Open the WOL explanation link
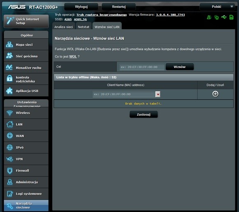239x212 pixels. pos(73,56)
